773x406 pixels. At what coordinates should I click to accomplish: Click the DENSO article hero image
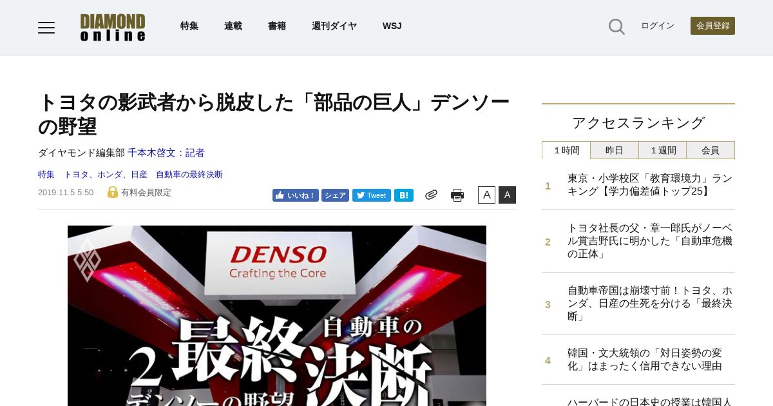tap(277, 316)
